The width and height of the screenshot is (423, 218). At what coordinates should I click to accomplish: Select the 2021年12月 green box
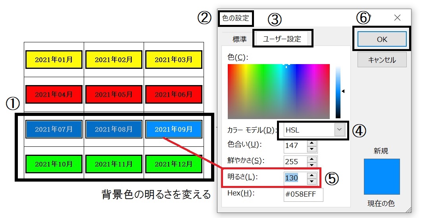click(174, 164)
